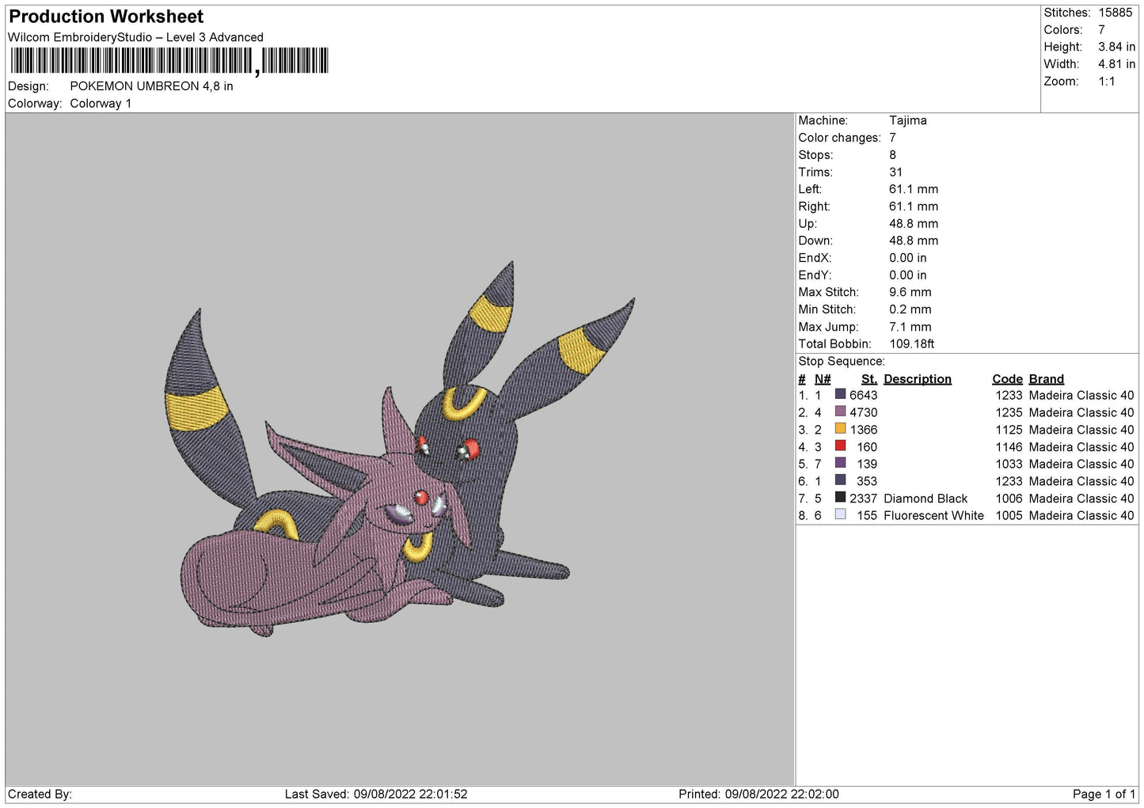Click thread code 1125
The image size is (1144, 808).
tap(1009, 430)
